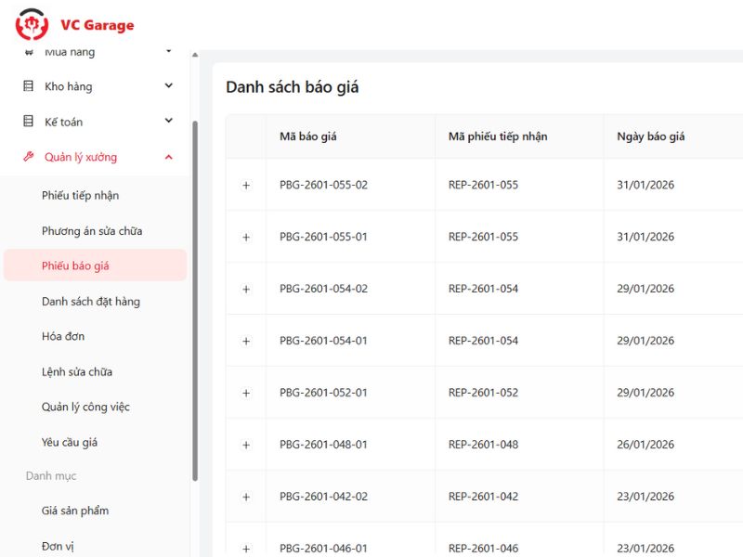Expand quote row PBG-2601-048-01

tap(246, 444)
